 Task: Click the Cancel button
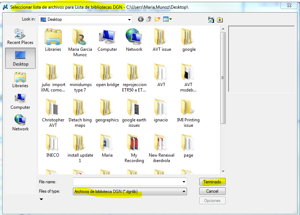[x=212, y=191]
